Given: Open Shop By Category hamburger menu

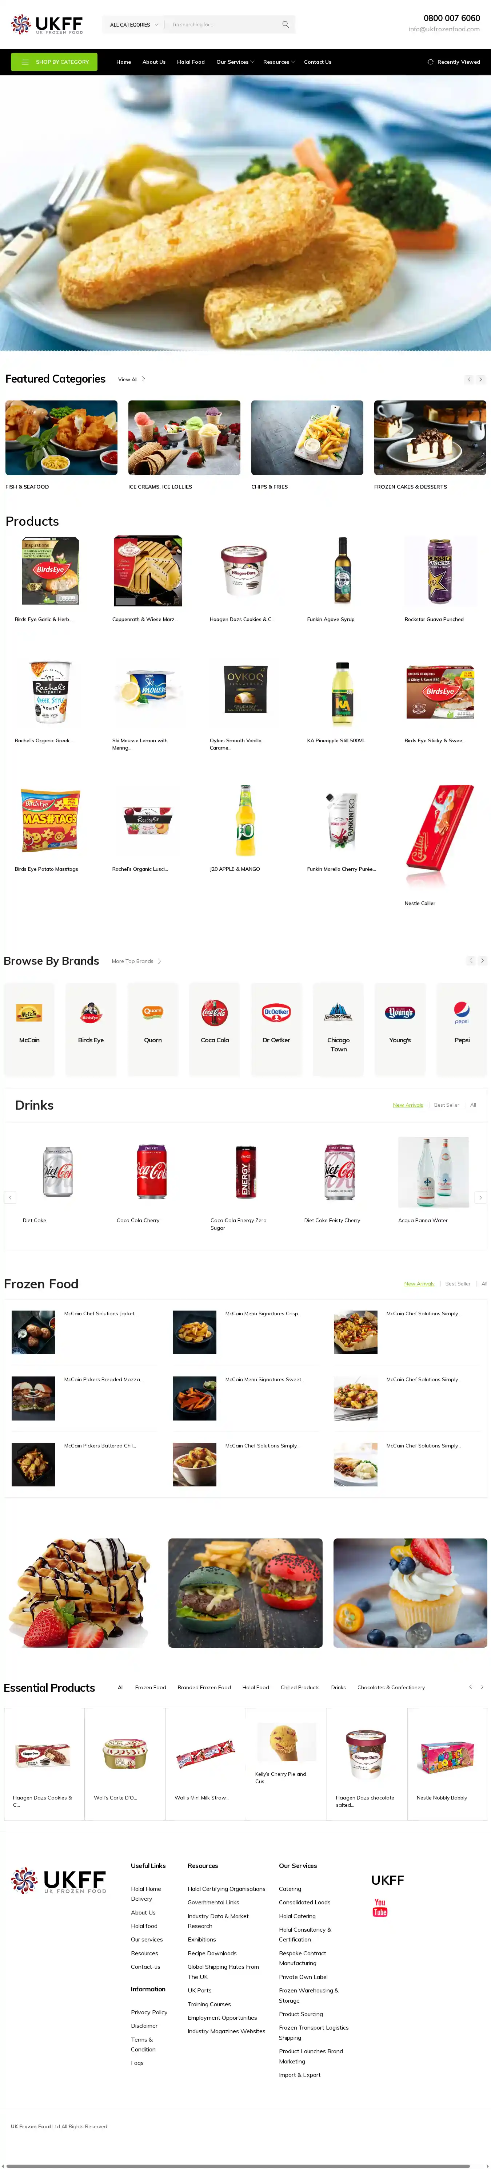Looking at the screenshot, I should click(25, 62).
